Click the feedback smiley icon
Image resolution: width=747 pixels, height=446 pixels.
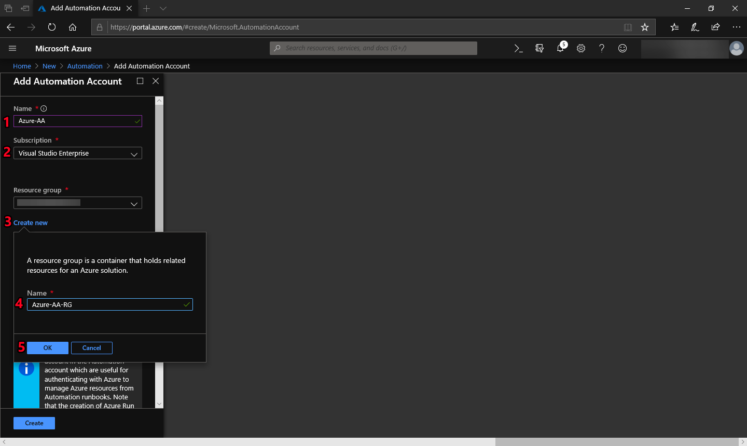click(622, 48)
